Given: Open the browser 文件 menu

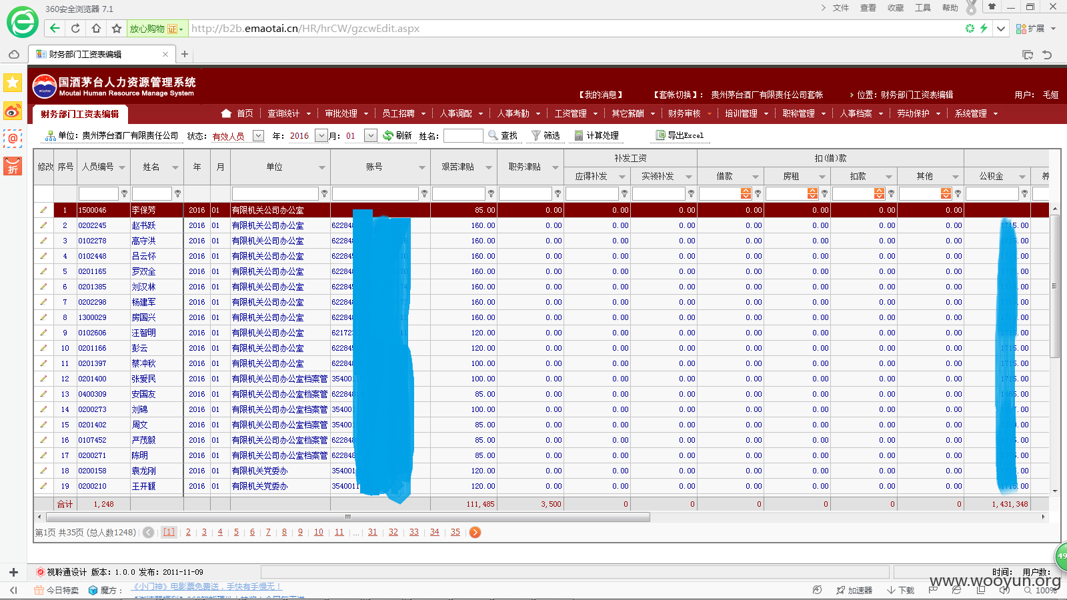Looking at the screenshot, I should (x=841, y=8).
